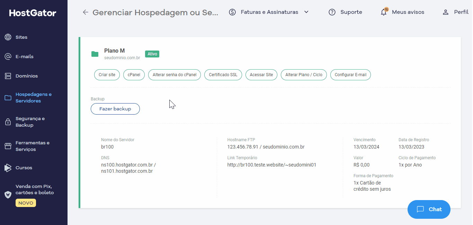473x225 pixels.
Task: Go to Ferramentas e Serviços
Action: (x=33, y=146)
